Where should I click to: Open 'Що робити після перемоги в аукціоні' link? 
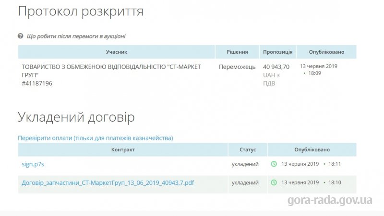click(x=76, y=36)
